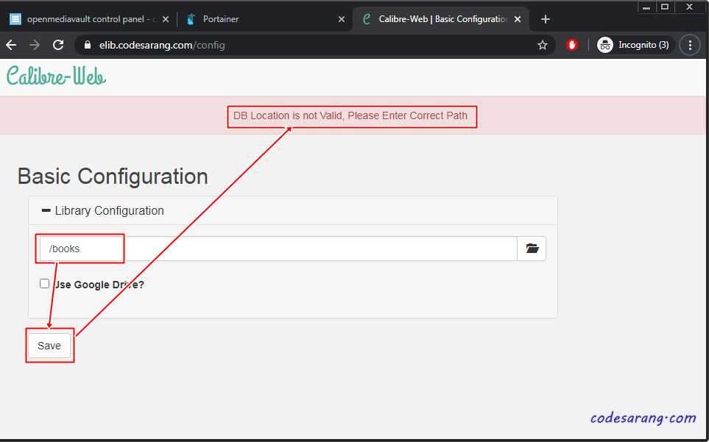Click the DB Location is not Valid message

350,116
